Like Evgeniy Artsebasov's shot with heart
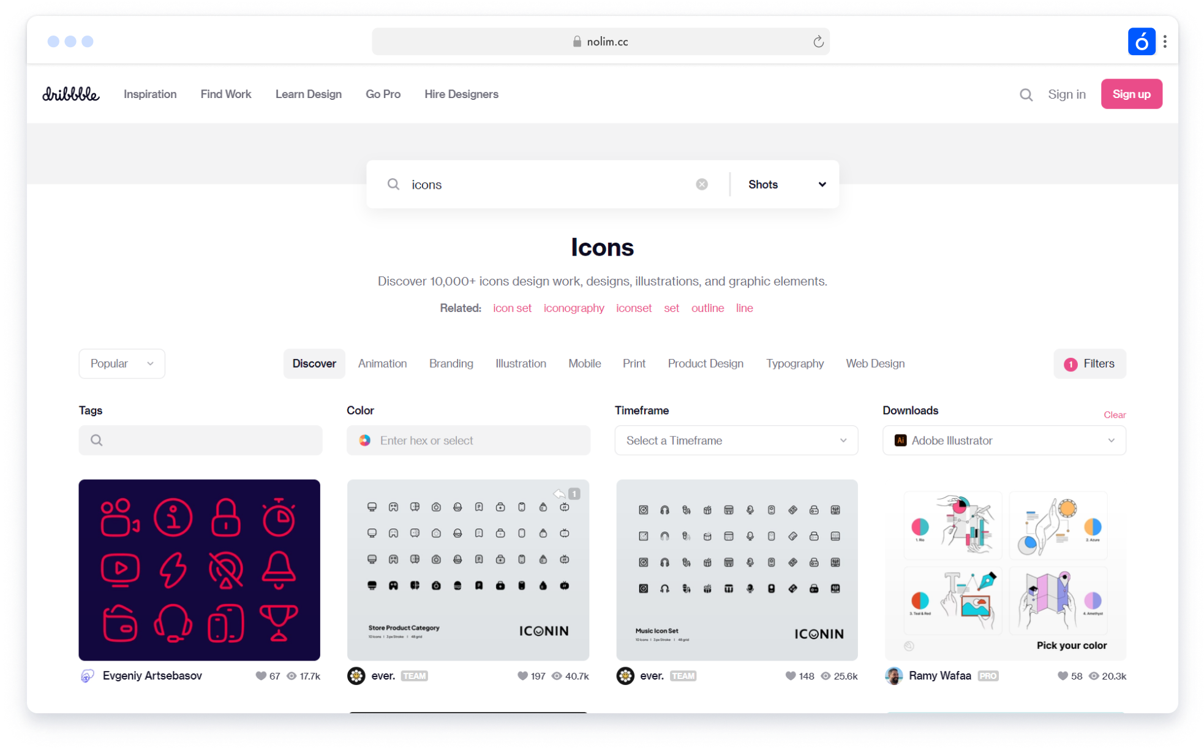1204x750 pixels. (261, 676)
